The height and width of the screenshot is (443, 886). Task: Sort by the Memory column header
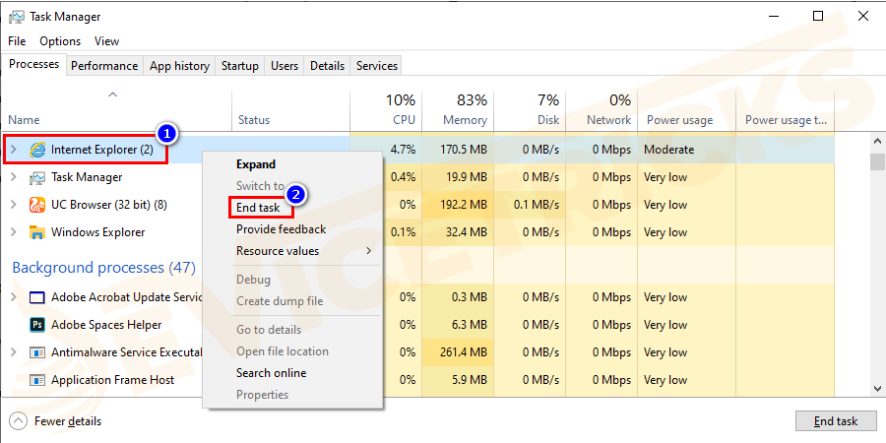tap(458, 110)
